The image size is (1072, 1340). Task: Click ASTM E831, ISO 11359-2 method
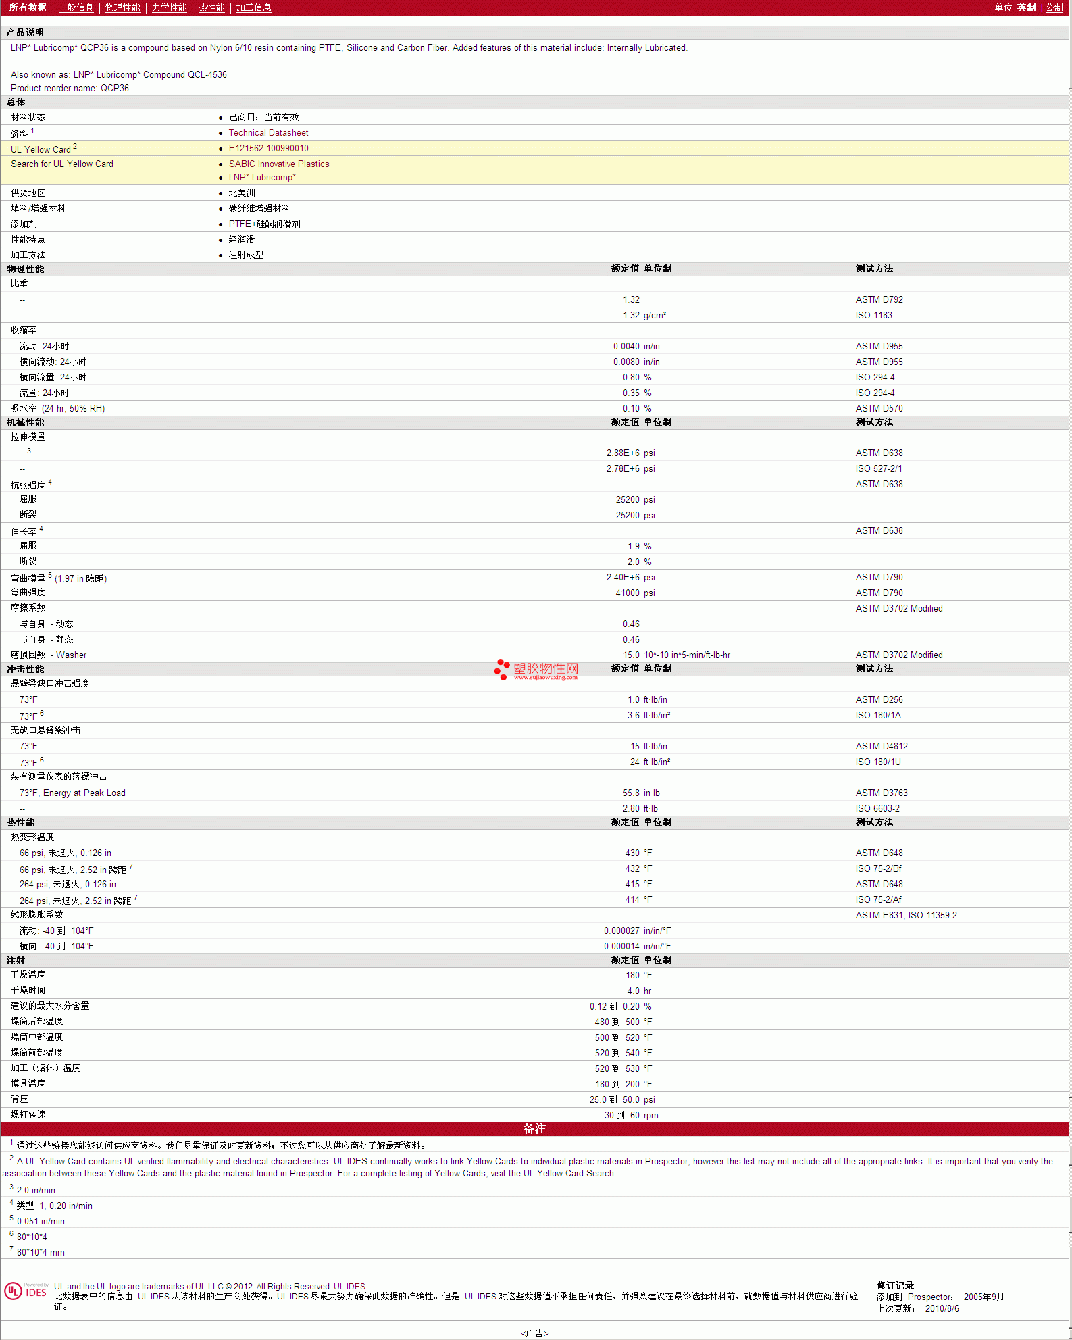(906, 916)
